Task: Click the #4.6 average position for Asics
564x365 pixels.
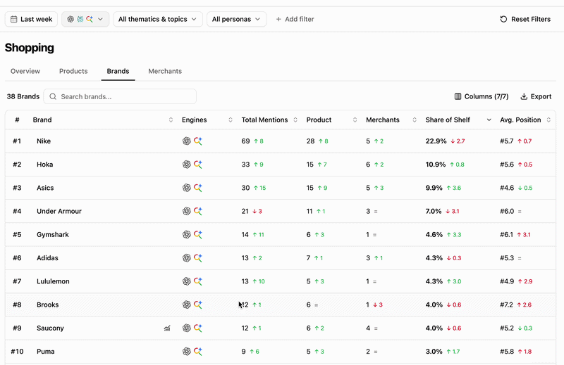Action: 507,188
